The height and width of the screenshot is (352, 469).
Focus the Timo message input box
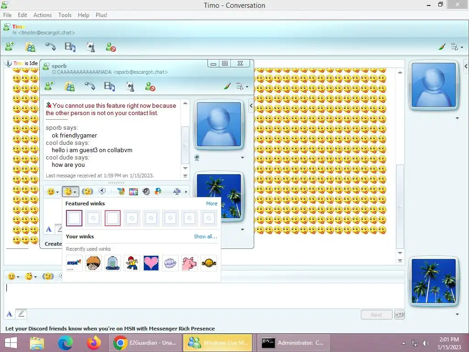pos(204,295)
